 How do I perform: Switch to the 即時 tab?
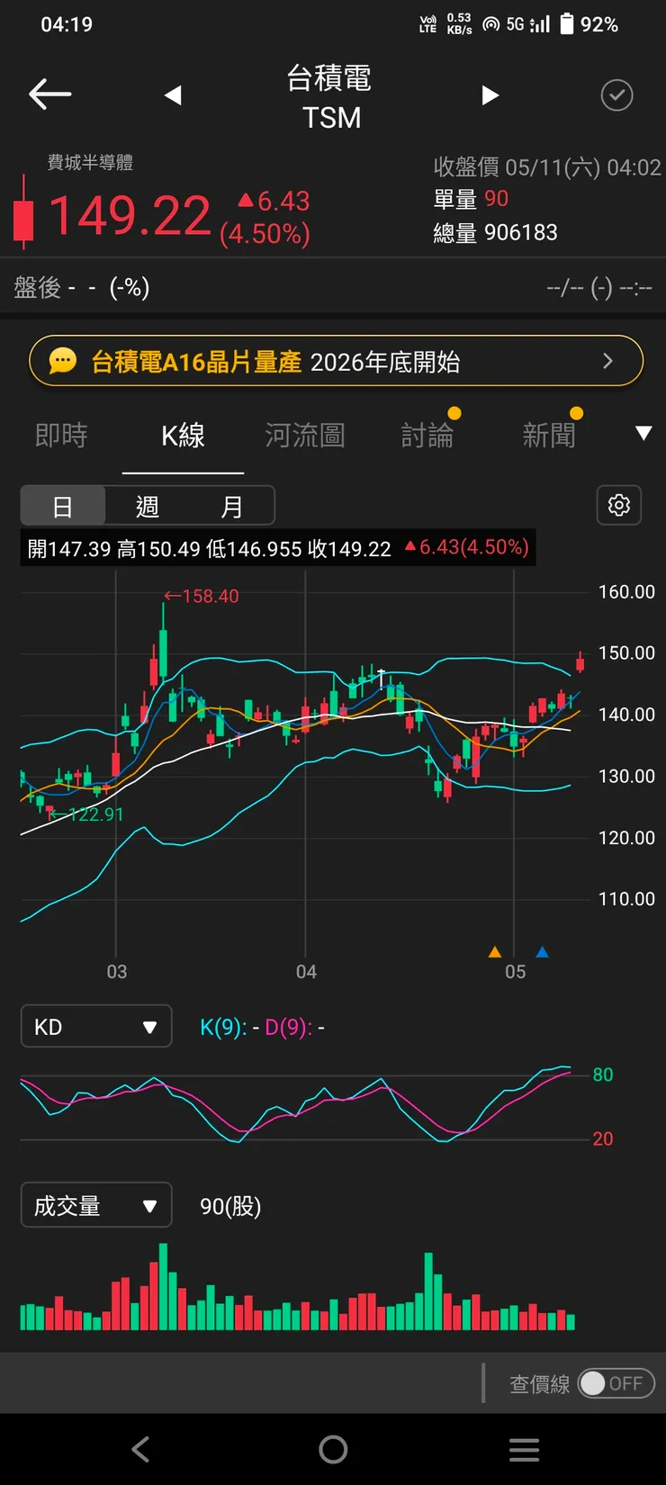click(61, 436)
